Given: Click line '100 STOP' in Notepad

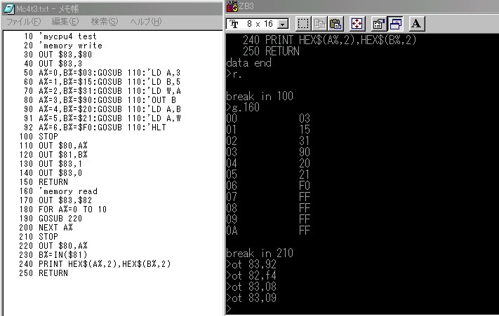Looking at the screenshot, I should (38, 137).
